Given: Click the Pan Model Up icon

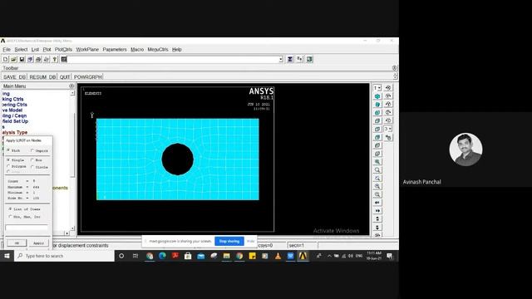Looking at the screenshot, I should click(377, 218).
